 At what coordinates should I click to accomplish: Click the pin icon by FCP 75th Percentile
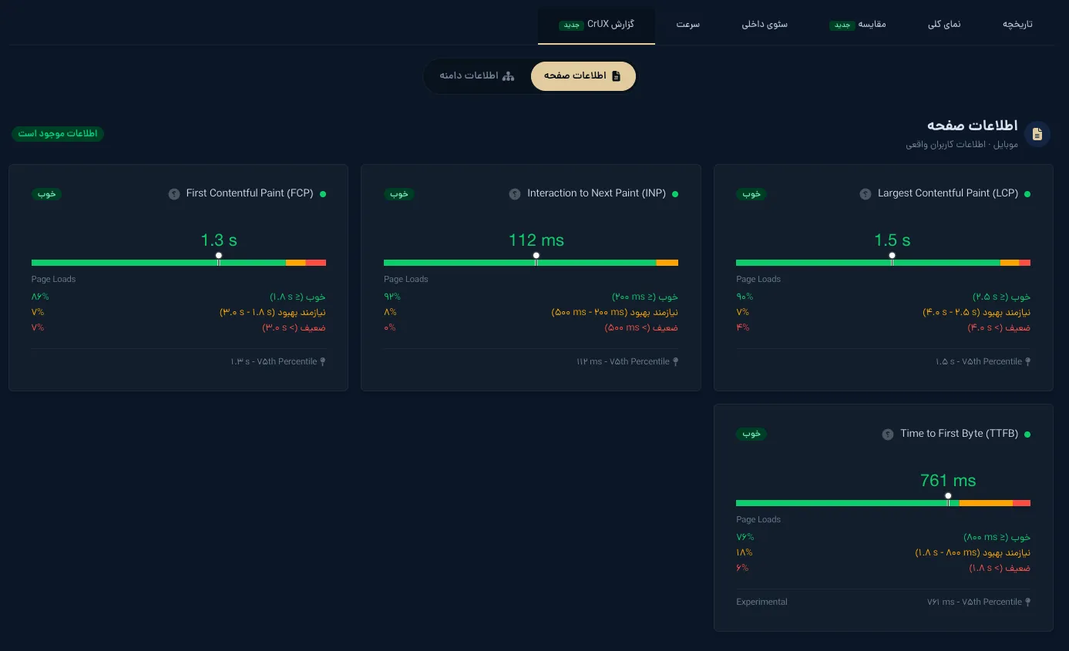coord(323,361)
